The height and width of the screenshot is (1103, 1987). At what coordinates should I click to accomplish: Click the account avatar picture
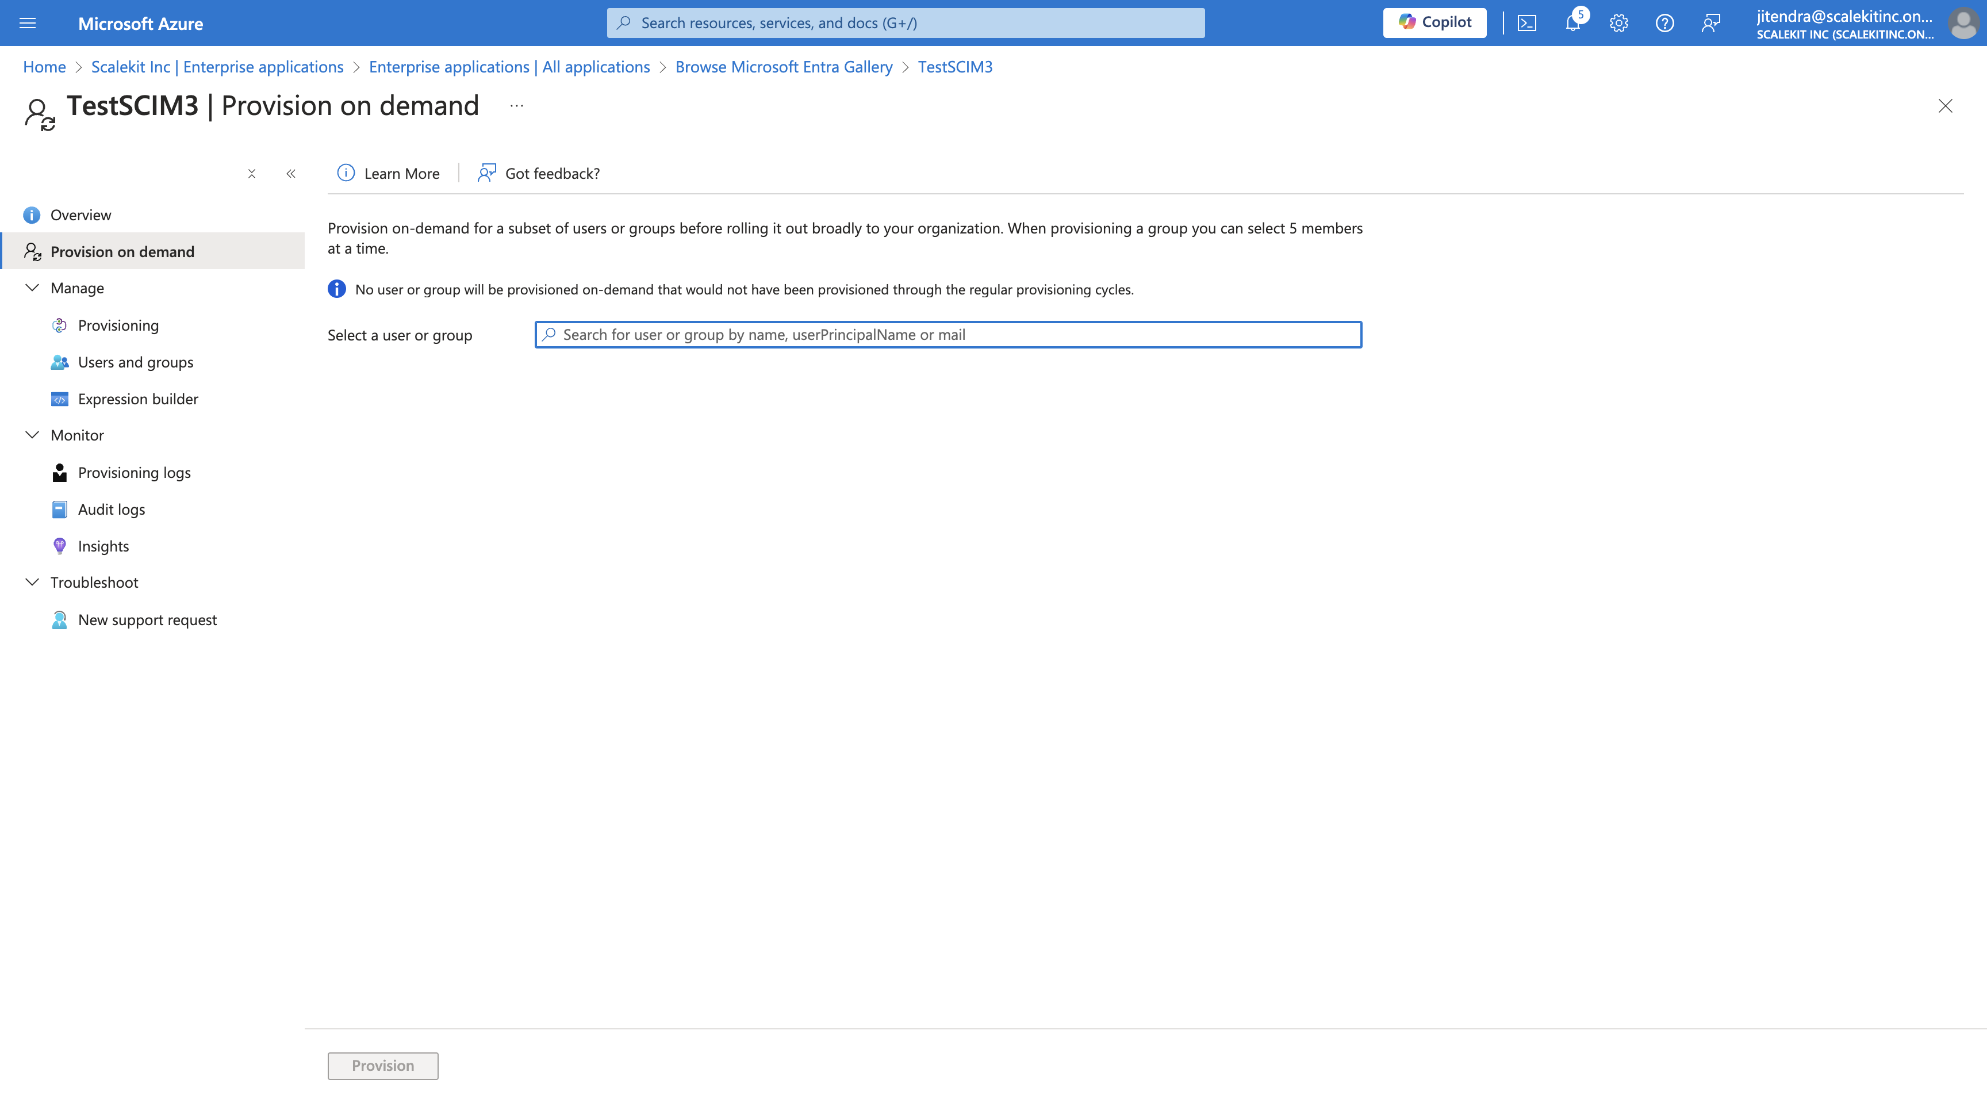[1962, 23]
